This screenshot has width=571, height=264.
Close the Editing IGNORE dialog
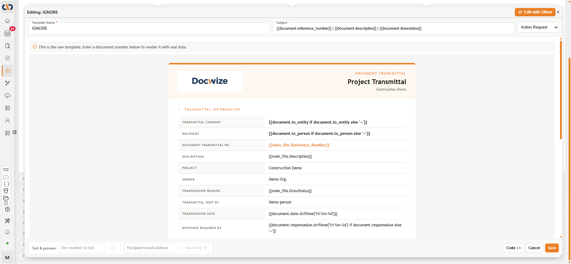coord(558,12)
